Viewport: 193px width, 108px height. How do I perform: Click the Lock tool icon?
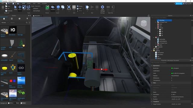click(x=78, y=8)
